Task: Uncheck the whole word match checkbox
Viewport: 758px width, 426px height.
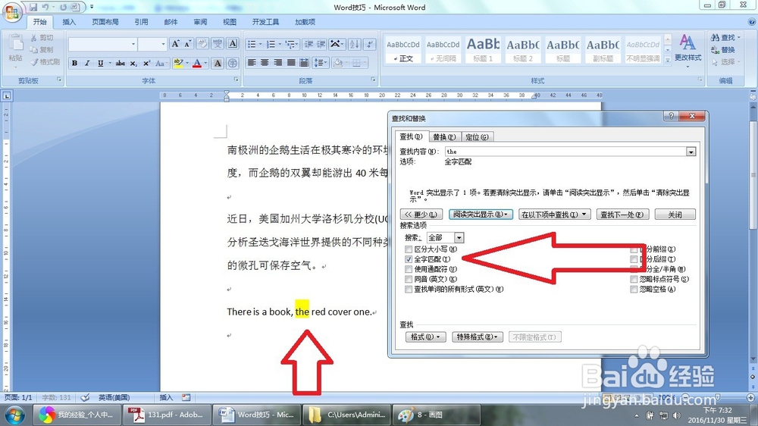Action: click(409, 260)
